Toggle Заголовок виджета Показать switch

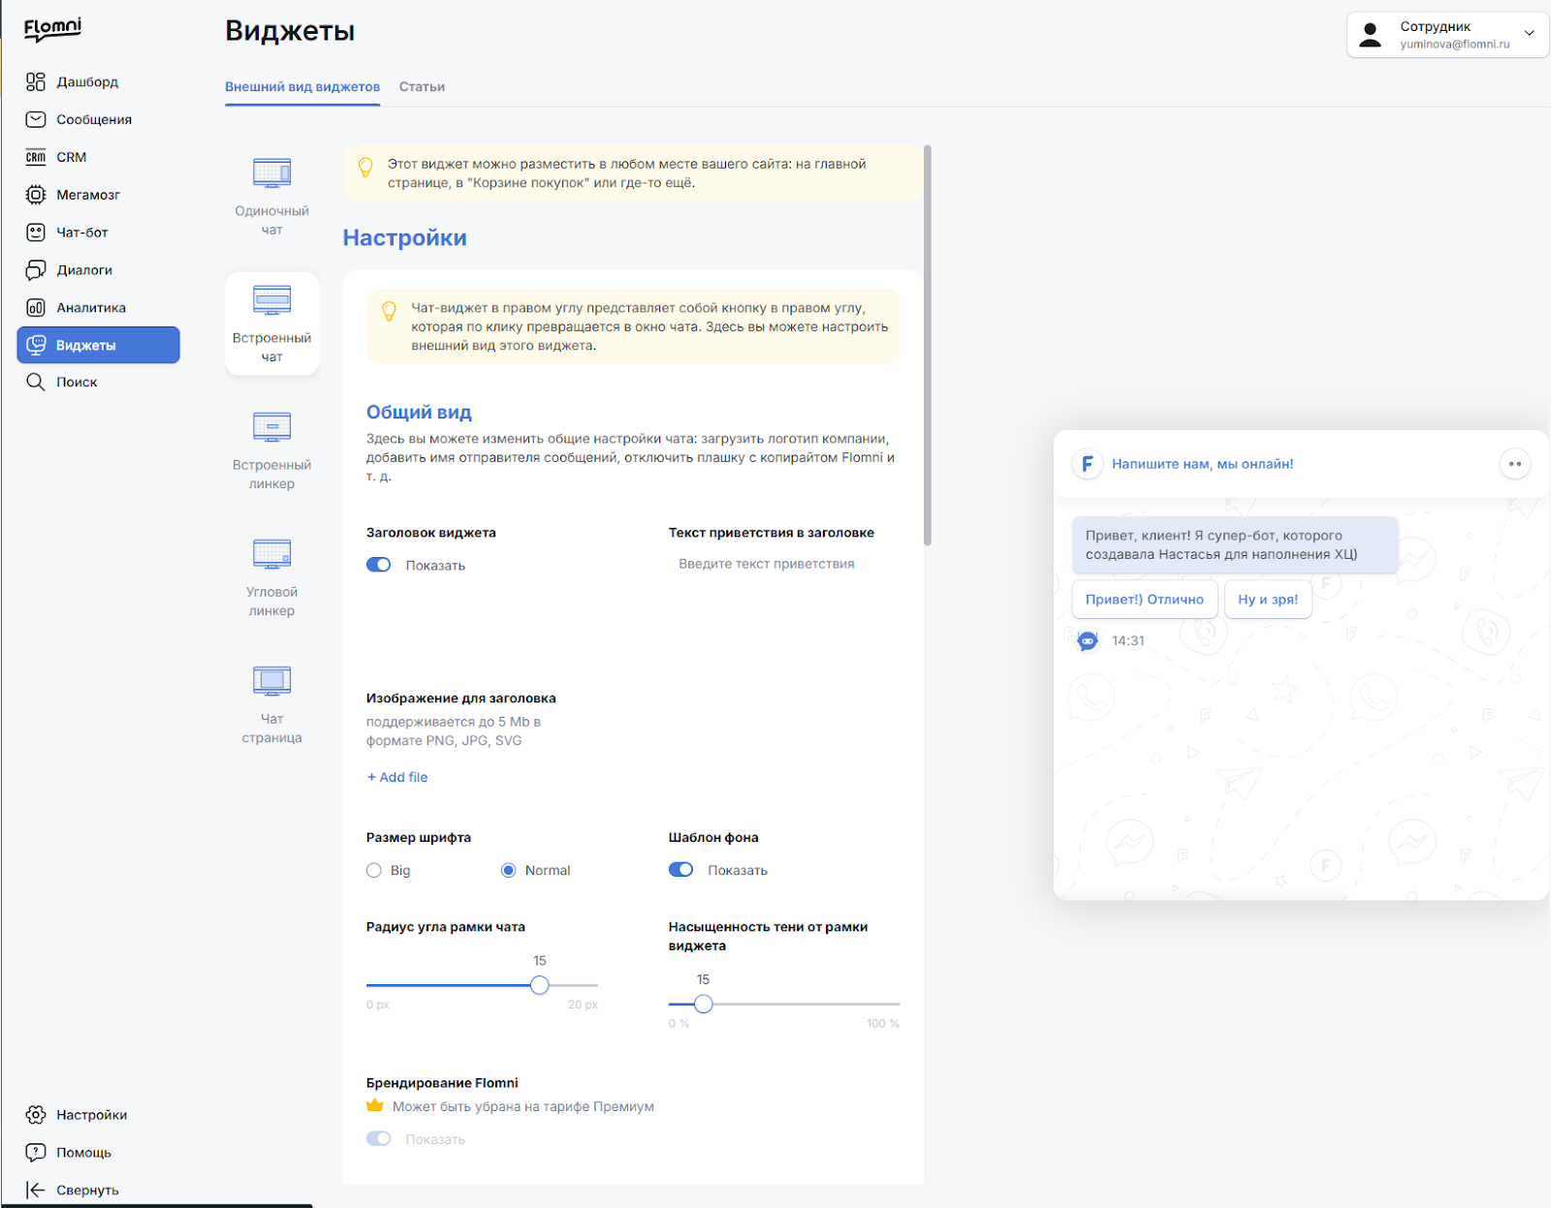pos(379,565)
